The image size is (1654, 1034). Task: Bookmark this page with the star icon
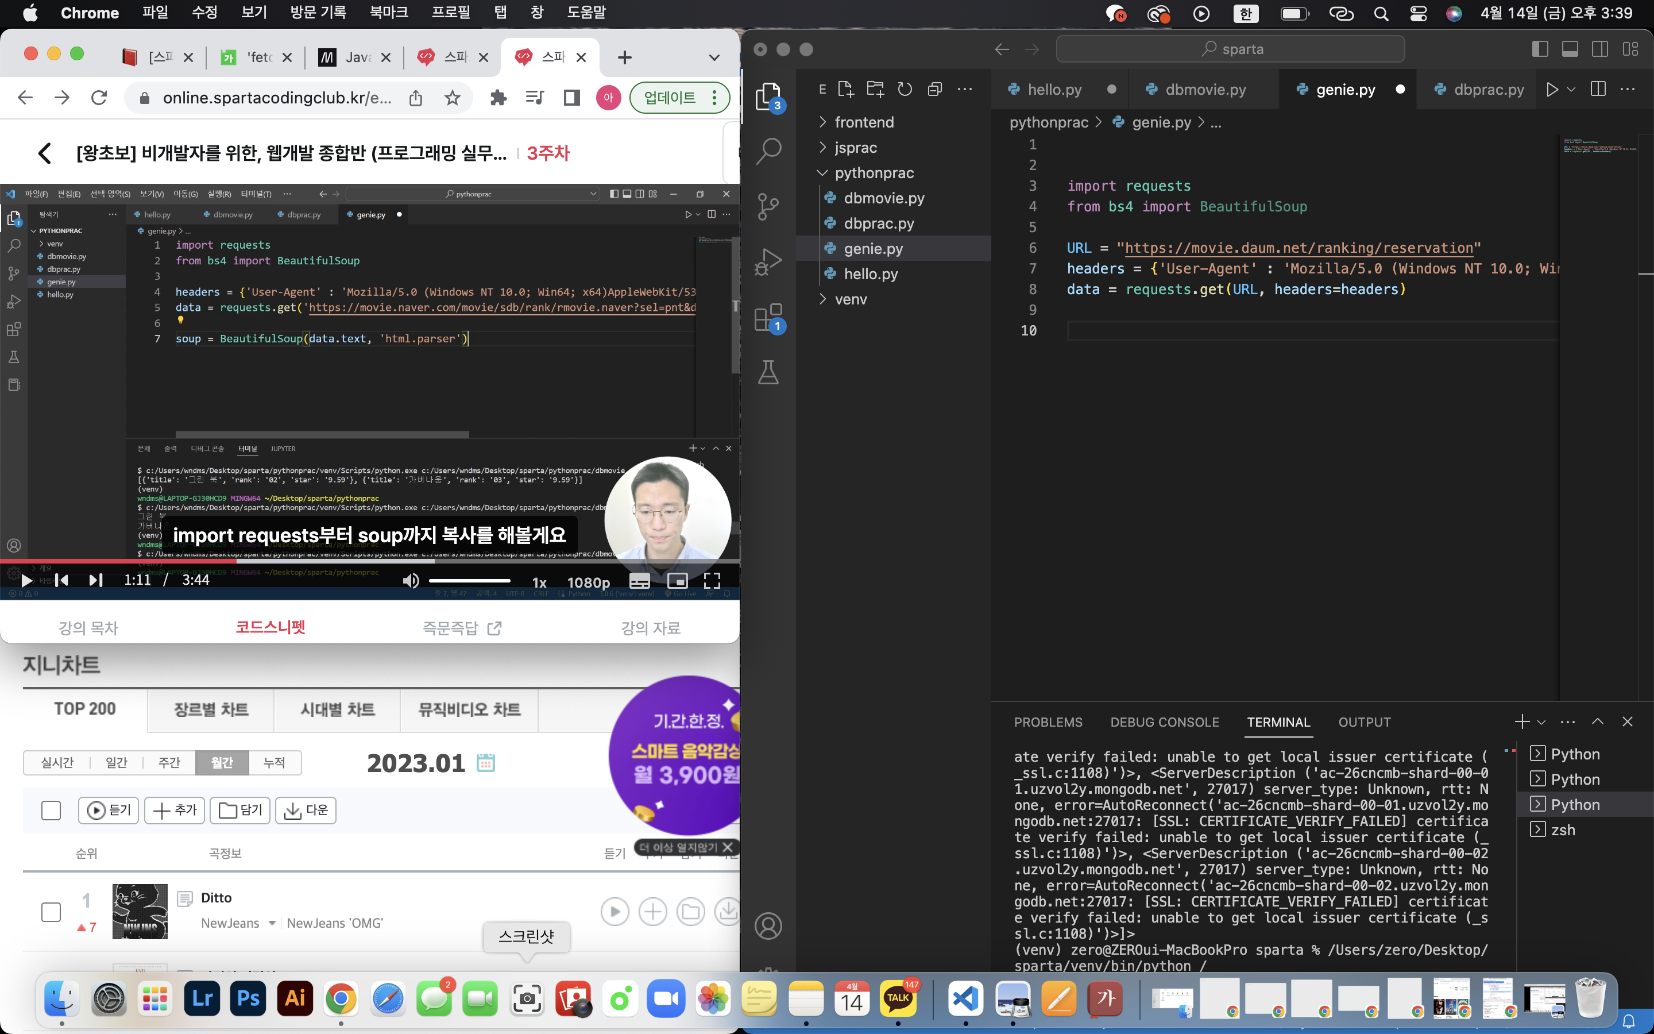(453, 98)
